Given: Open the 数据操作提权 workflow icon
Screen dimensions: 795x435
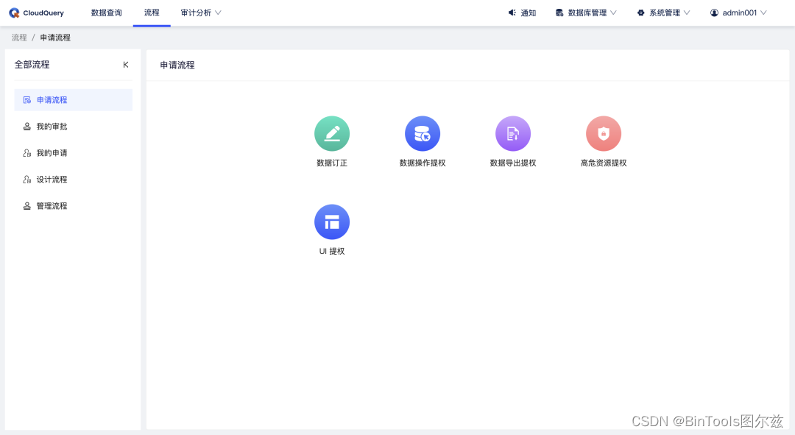Looking at the screenshot, I should pos(423,133).
